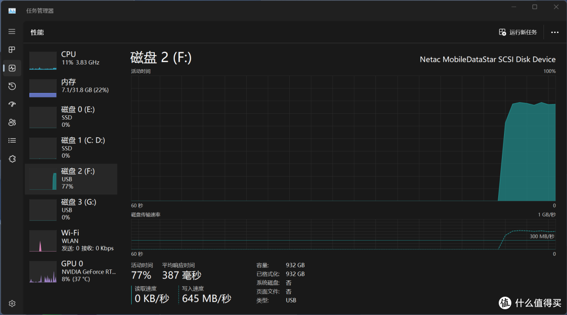Open the Users page icon
The width and height of the screenshot is (567, 315).
coord(12,122)
